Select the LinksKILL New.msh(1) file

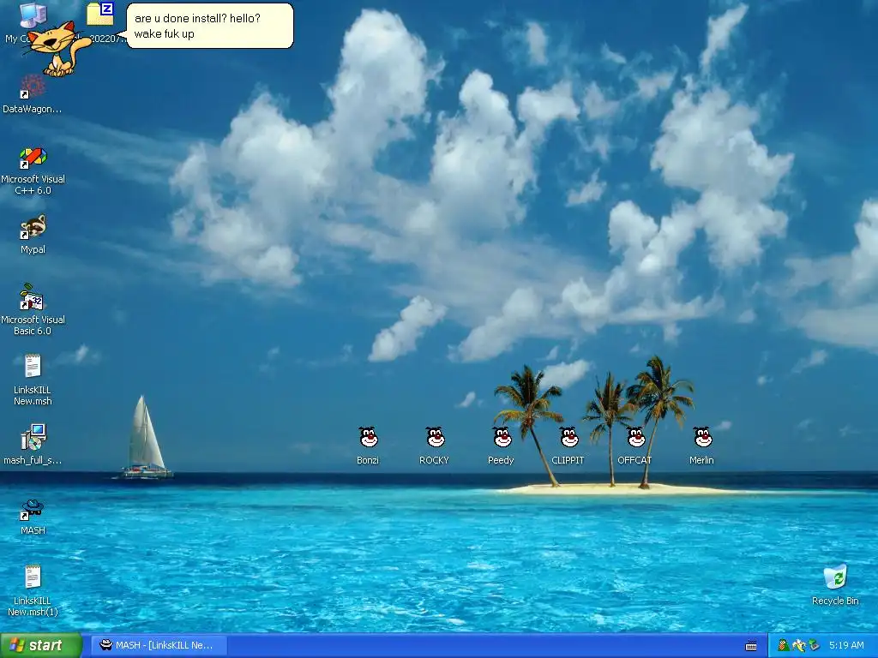[33, 591]
